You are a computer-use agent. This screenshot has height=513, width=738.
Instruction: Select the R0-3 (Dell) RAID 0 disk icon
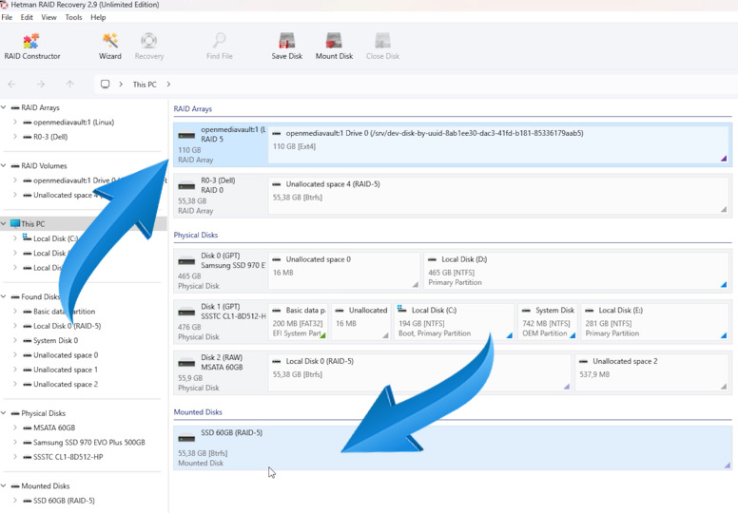[186, 186]
